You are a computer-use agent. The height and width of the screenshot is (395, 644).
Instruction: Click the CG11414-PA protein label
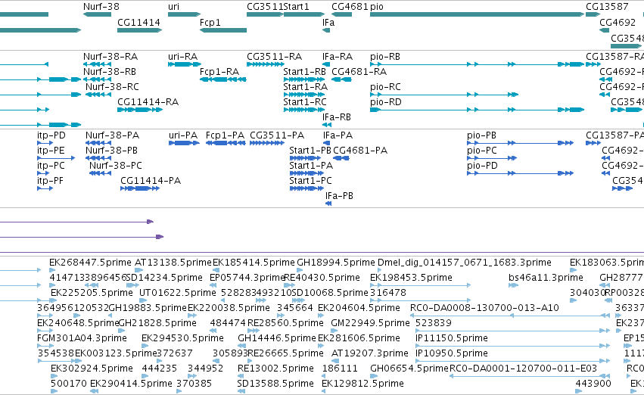pos(151,181)
